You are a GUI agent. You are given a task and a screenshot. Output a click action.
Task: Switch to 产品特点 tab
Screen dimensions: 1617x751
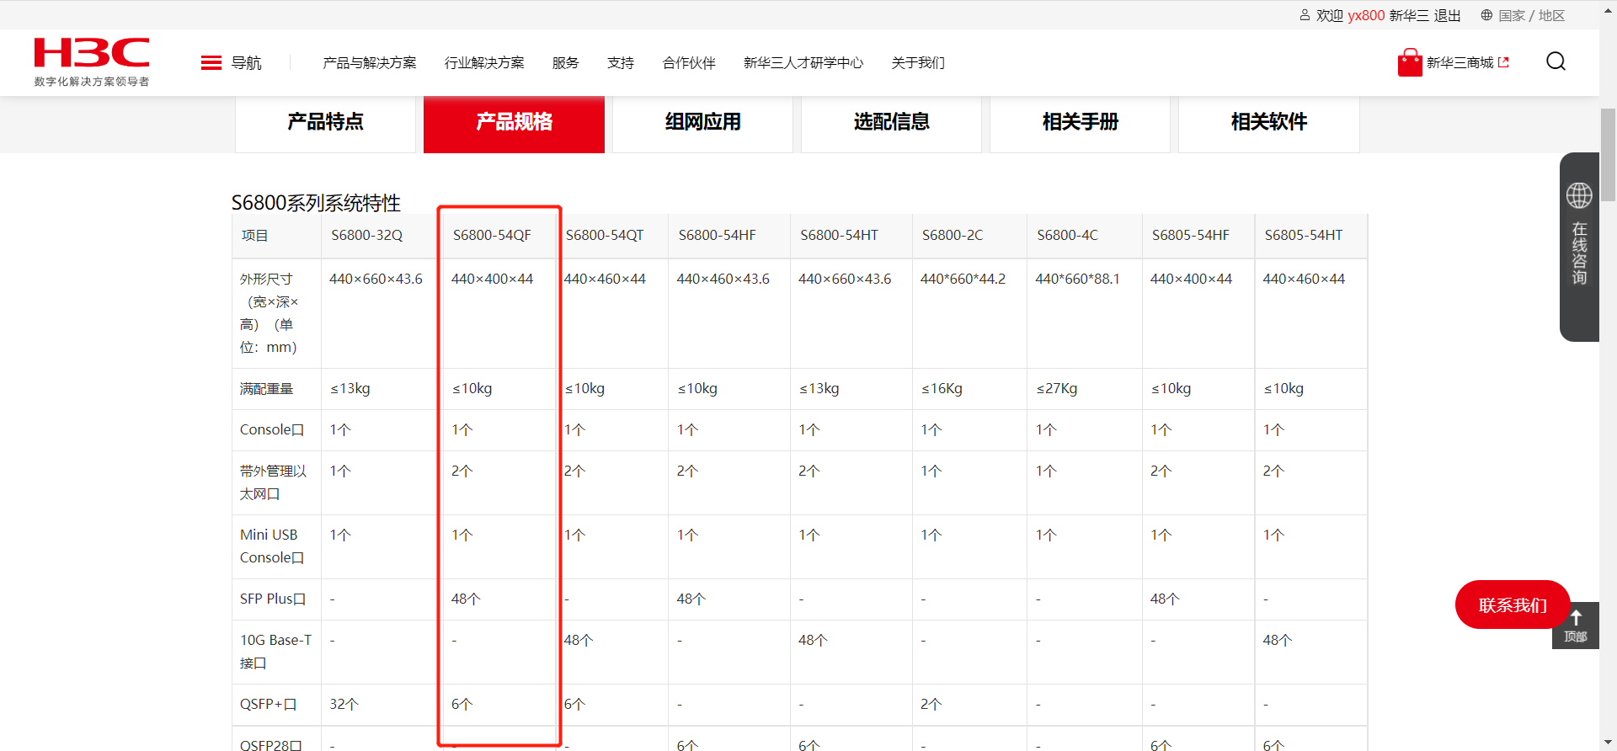coord(325,123)
